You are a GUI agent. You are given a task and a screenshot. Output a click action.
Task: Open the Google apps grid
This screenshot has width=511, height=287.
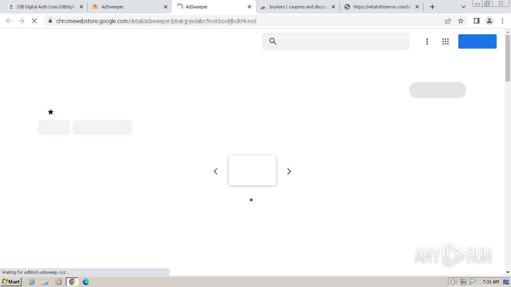pos(446,41)
